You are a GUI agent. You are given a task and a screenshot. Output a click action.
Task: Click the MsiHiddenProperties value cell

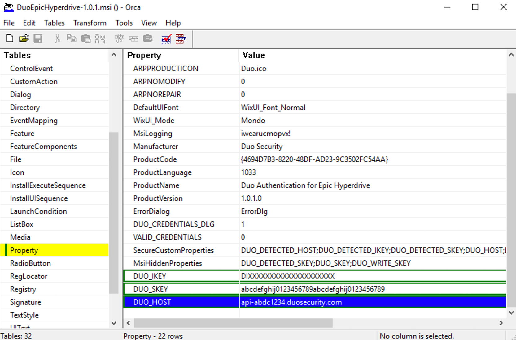point(373,263)
